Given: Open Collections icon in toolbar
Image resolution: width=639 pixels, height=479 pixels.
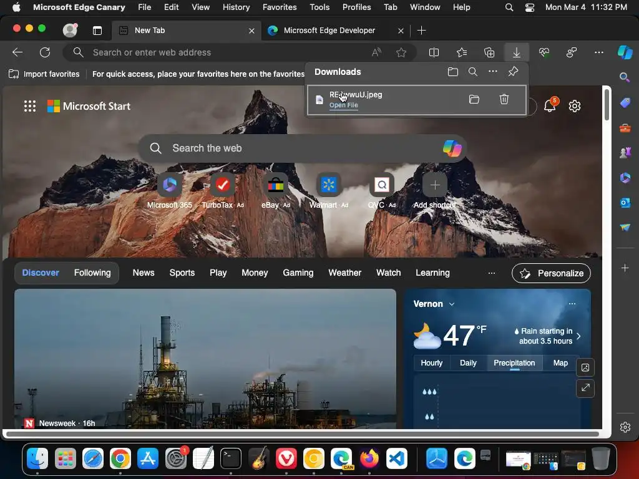Looking at the screenshot, I should tap(489, 52).
